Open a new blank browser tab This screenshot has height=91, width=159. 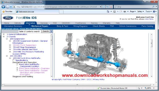[61, 12]
